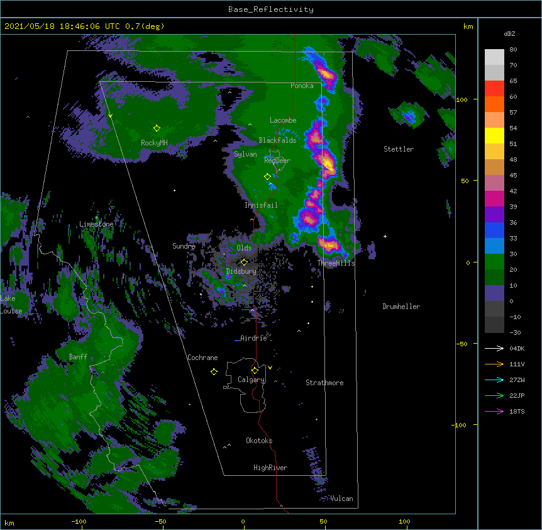Click the Cochrane label

[x=202, y=358]
